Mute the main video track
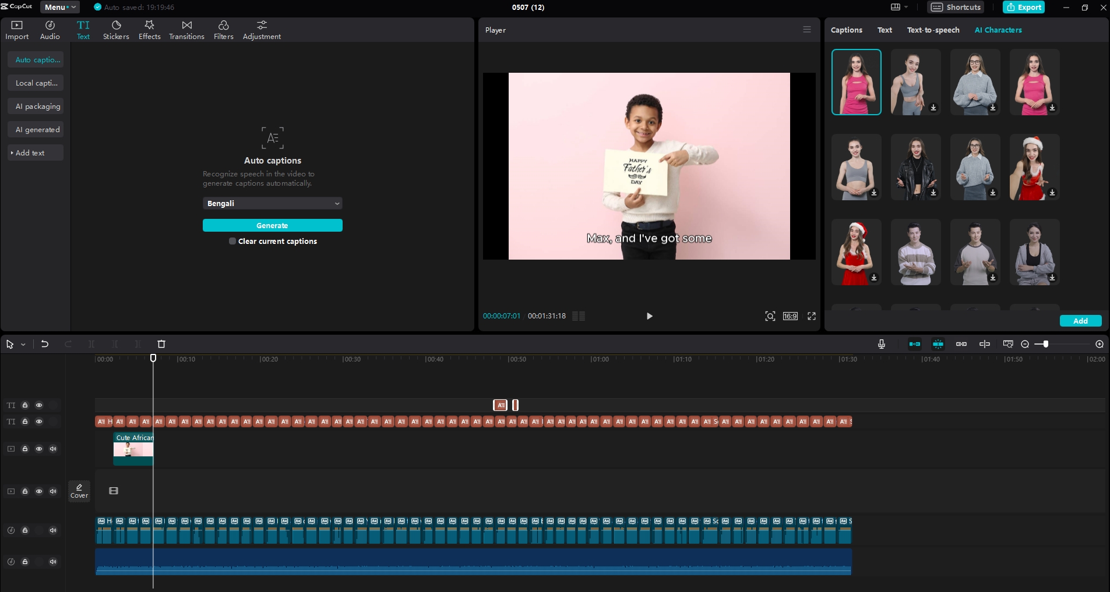The height and width of the screenshot is (592, 1110). [53, 491]
